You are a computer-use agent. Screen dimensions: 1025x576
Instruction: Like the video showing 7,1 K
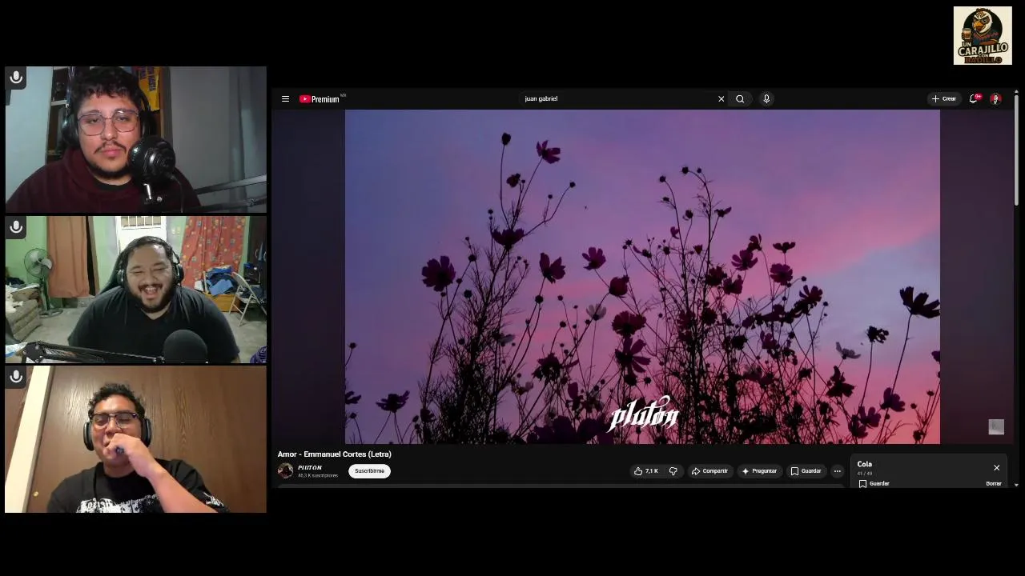(645, 471)
